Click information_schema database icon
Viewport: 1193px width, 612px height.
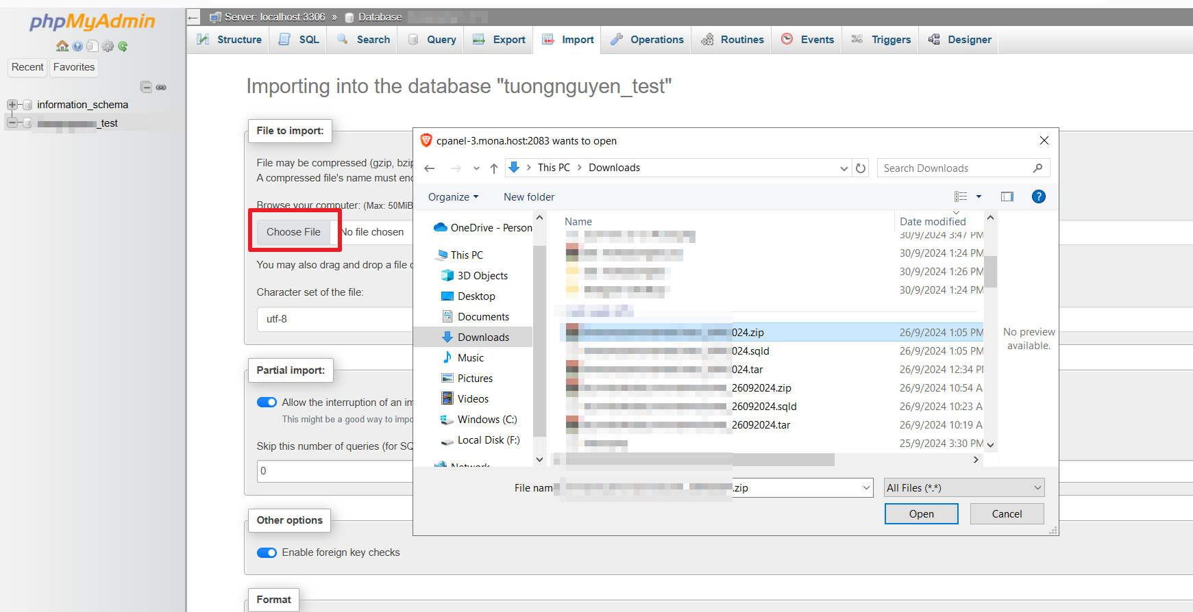pyautogui.click(x=27, y=105)
